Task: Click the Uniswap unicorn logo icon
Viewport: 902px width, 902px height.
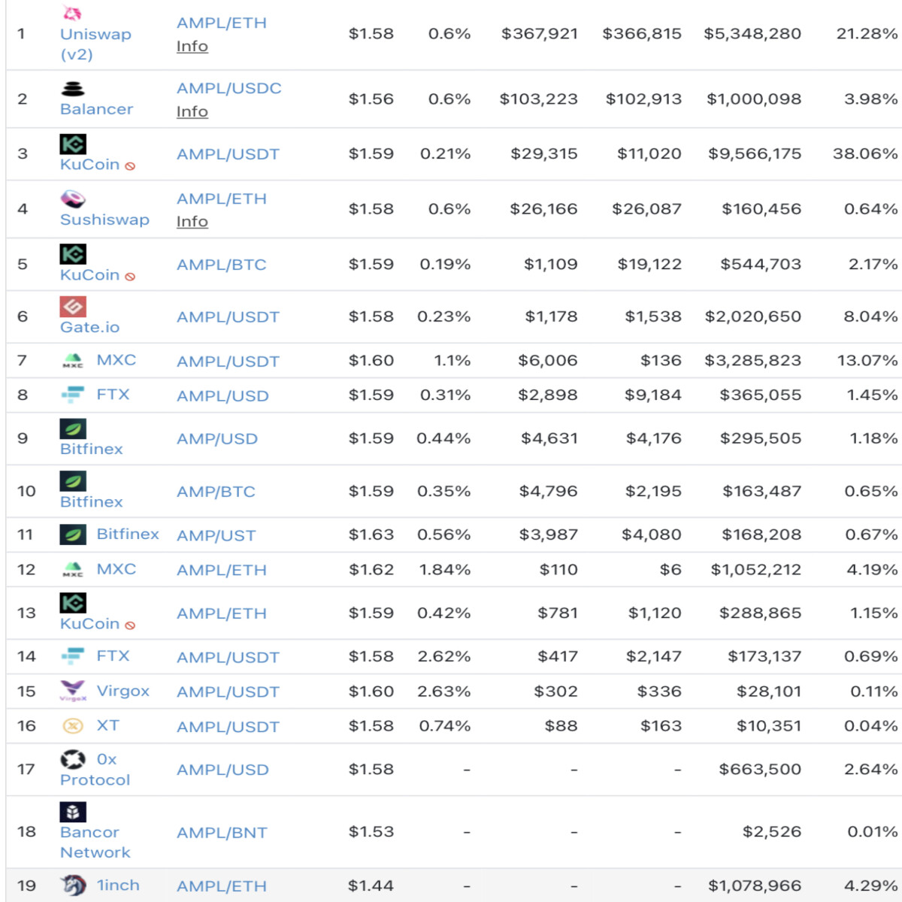Action: tap(71, 13)
